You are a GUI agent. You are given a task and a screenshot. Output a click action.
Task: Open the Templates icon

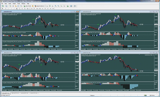(x=74, y=6)
